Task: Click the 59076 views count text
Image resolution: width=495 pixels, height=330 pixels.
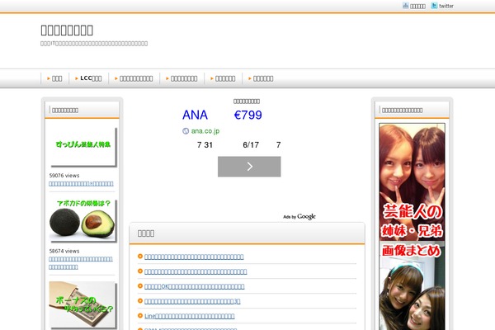Action: (64, 176)
